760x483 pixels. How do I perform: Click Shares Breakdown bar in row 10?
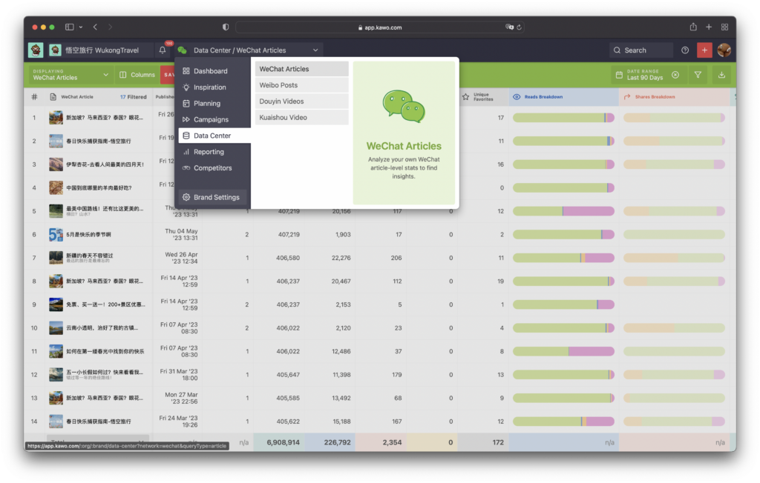[674, 327]
